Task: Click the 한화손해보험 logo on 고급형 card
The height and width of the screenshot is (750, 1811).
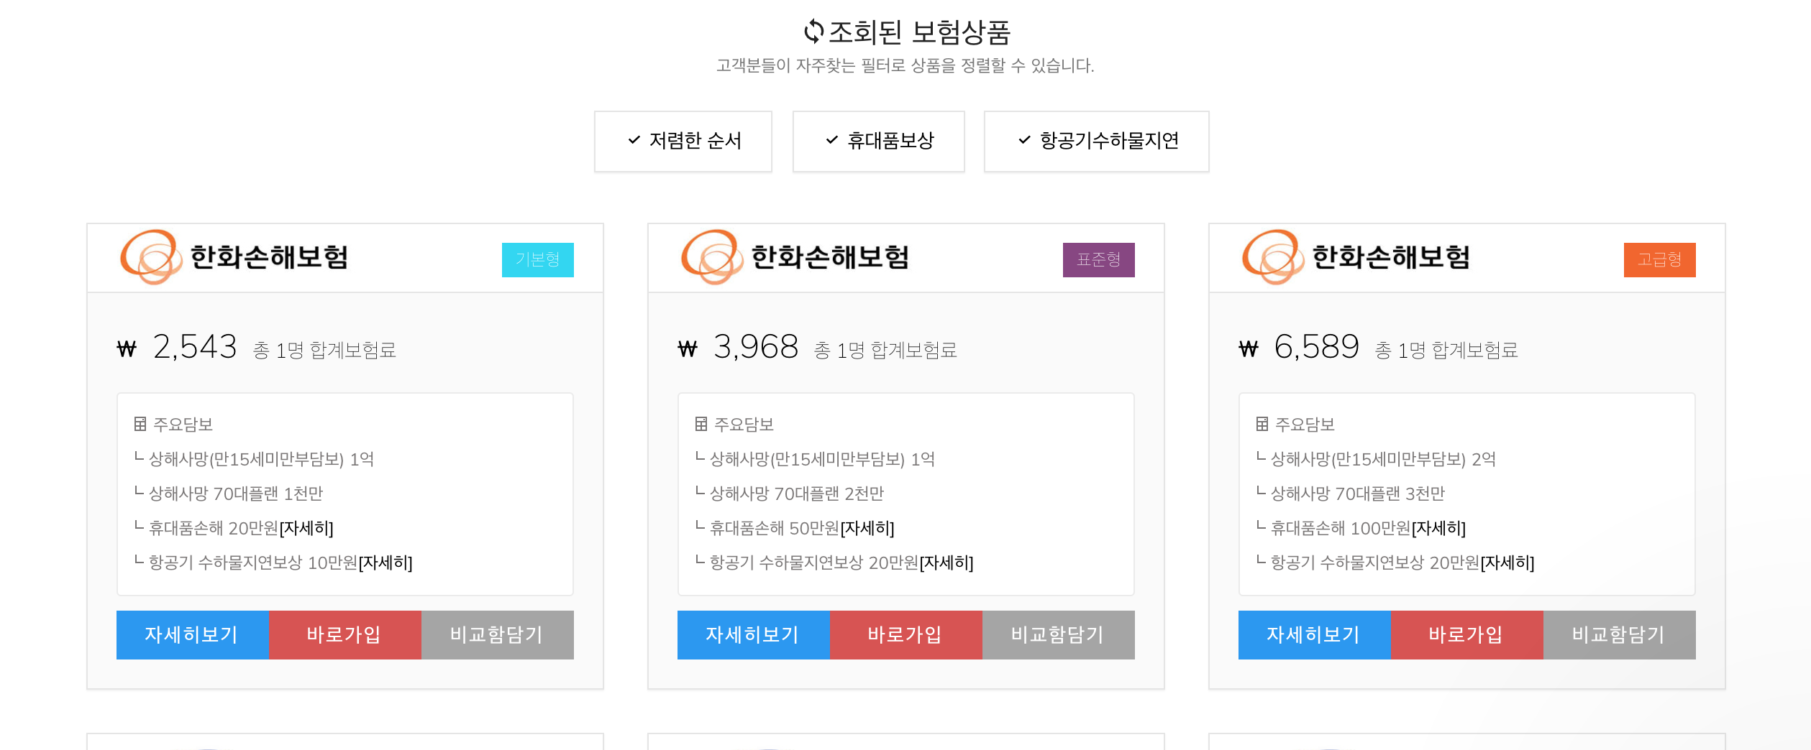Action: [x=1357, y=257]
